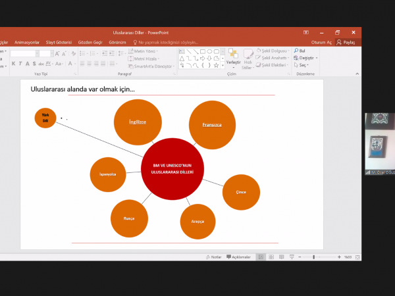
Task: Move the zoom slider handle
Action: click(313, 257)
